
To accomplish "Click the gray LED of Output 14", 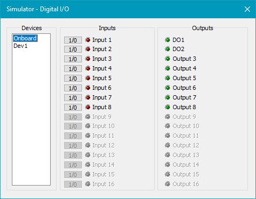I will (168, 165).
